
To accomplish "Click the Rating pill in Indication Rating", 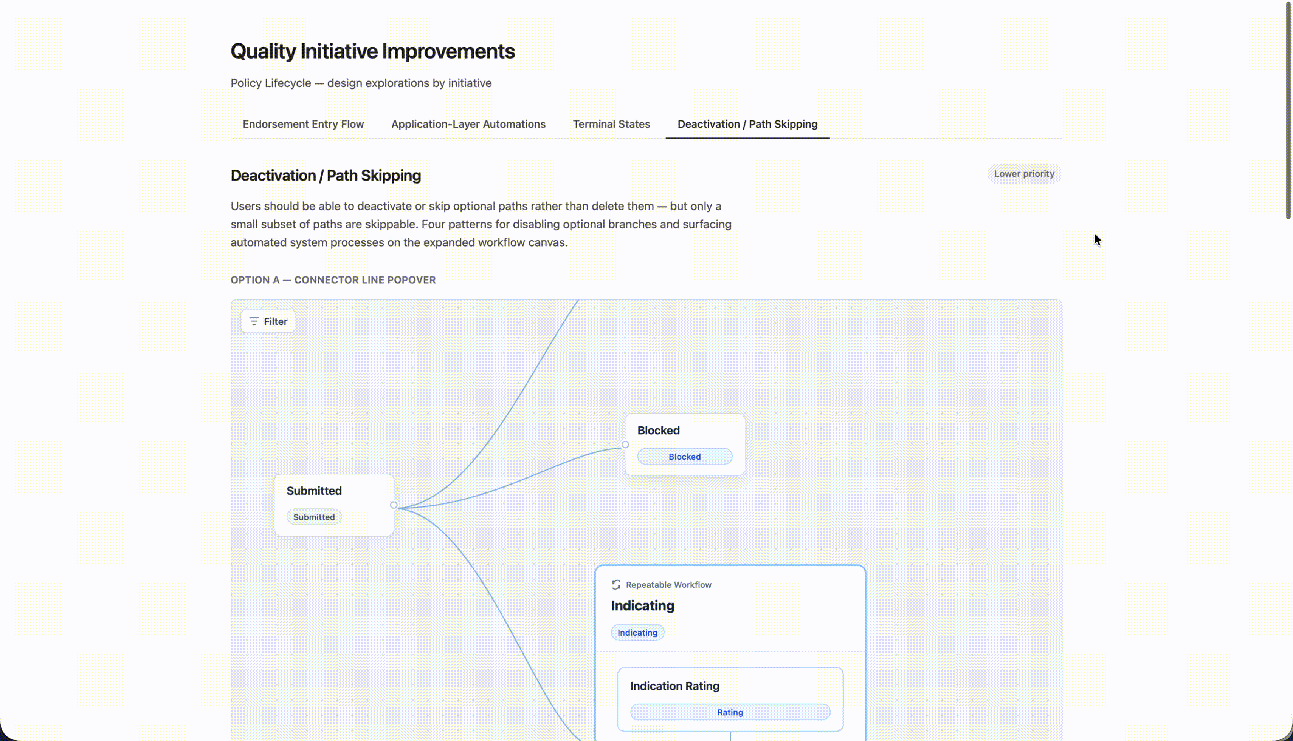I will point(730,712).
